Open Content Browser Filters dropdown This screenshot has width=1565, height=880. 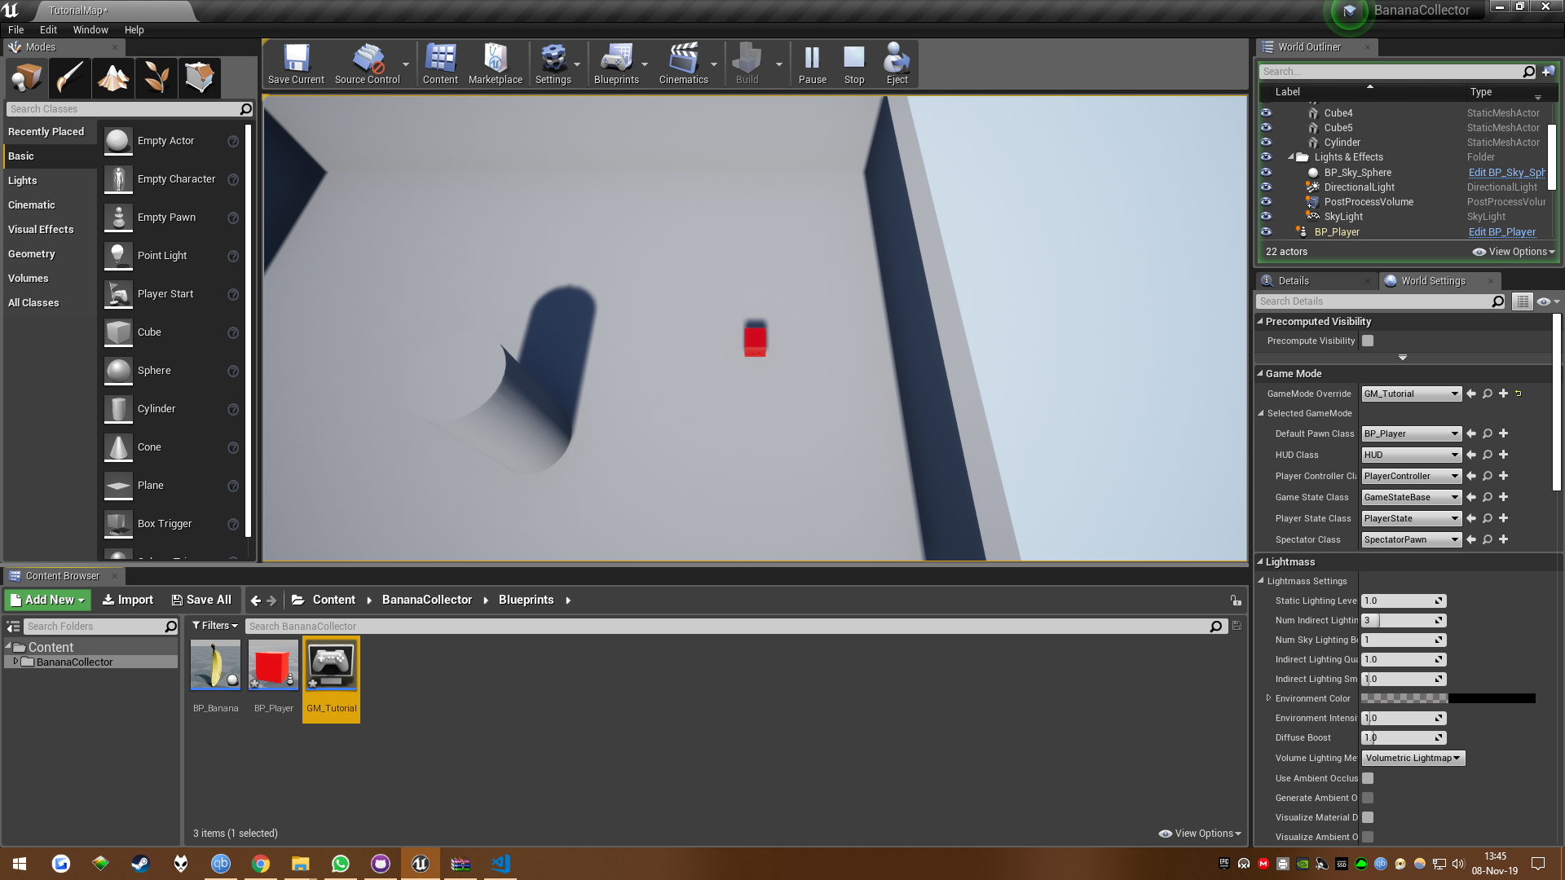coord(214,626)
